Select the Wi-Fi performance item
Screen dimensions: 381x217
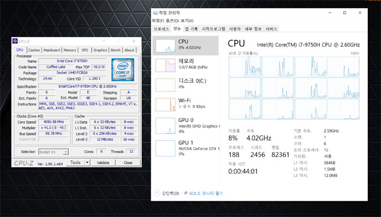coord(185,104)
